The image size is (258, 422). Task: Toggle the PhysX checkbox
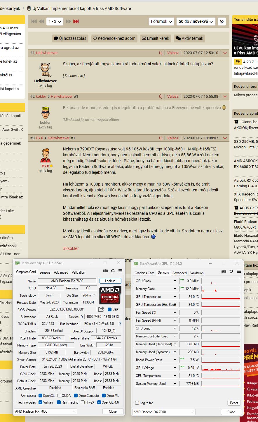[83, 402]
